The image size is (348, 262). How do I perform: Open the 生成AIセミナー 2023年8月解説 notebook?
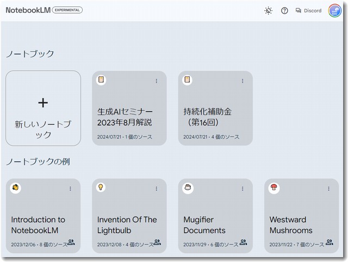129,116
